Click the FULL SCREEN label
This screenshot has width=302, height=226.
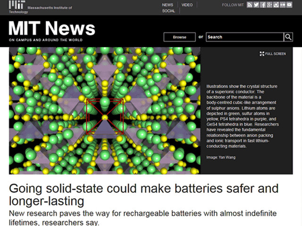coord(276,54)
